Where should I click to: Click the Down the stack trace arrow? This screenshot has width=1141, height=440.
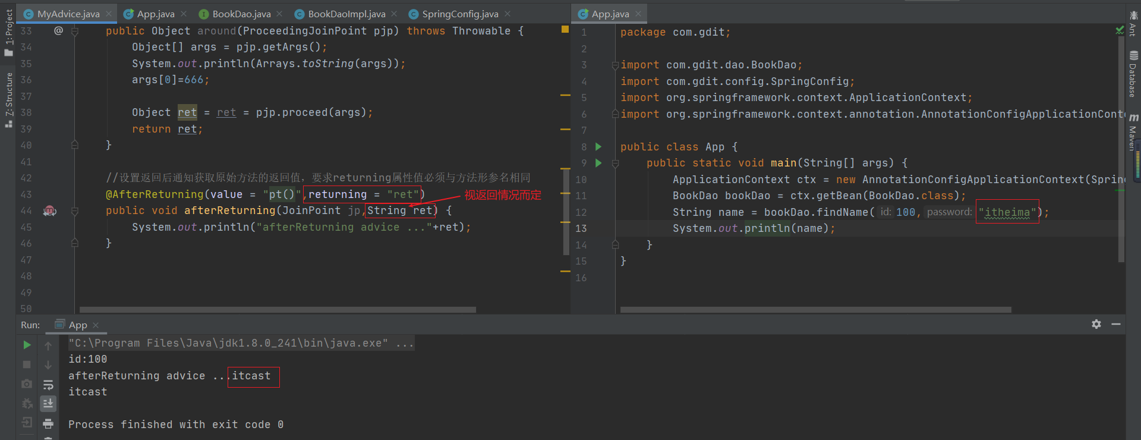pyautogui.click(x=48, y=364)
